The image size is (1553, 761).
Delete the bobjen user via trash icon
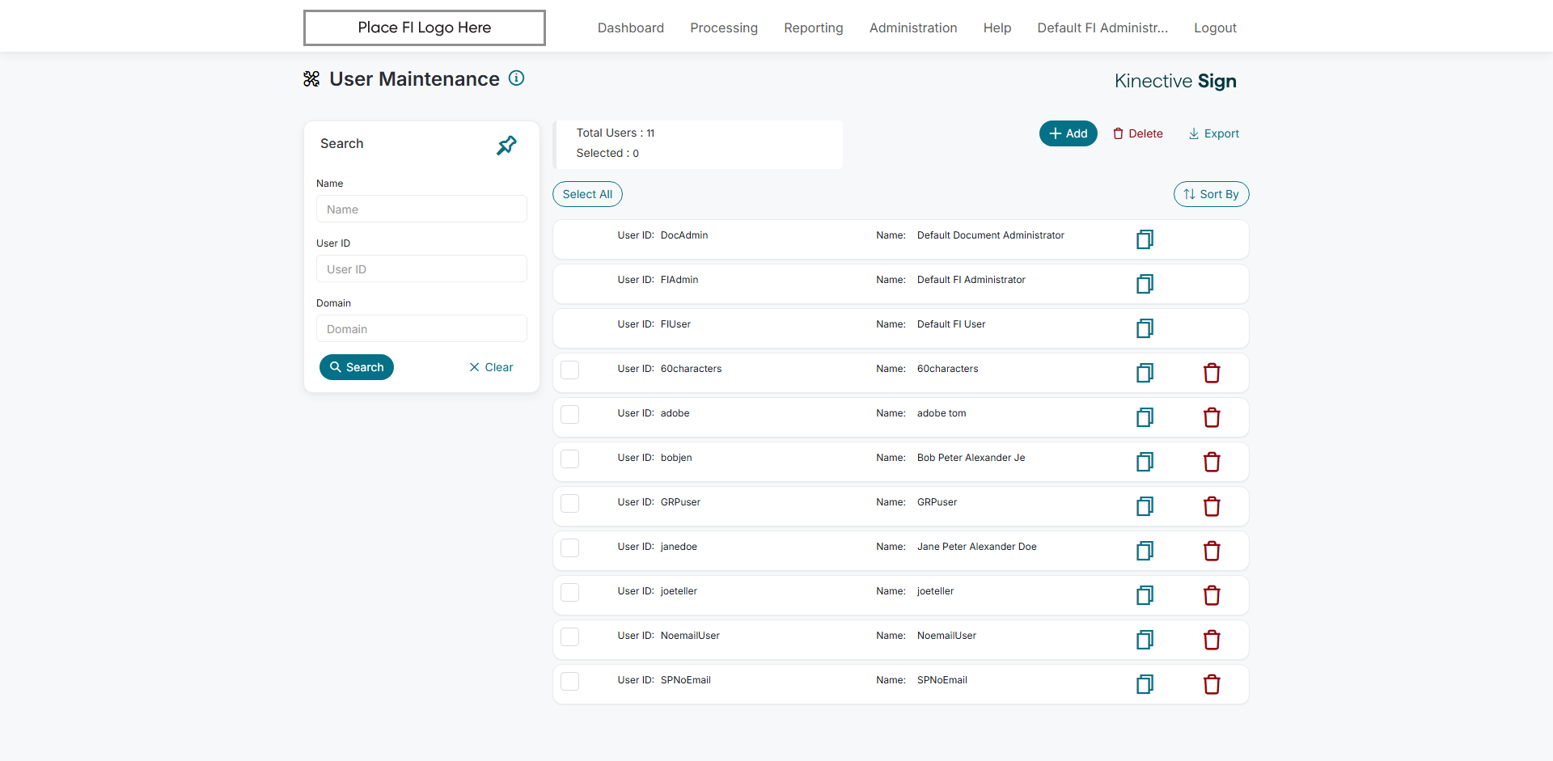(1212, 462)
